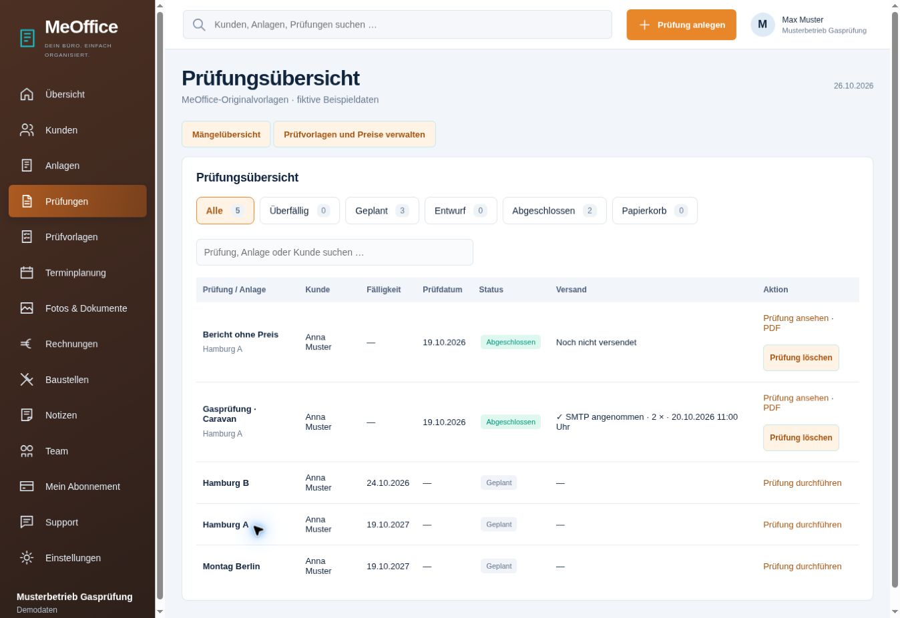
Task: Open the Entwurf filter tab
Action: [x=461, y=211]
